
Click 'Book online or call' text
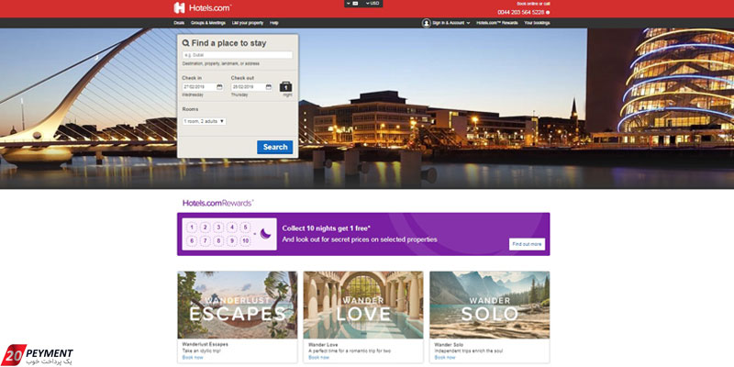tap(533, 4)
